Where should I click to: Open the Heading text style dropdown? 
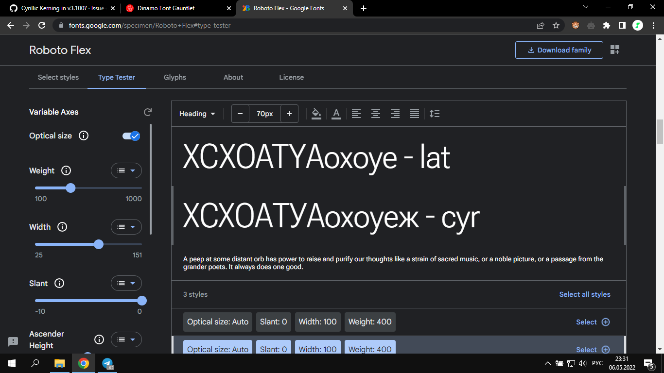point(197,113)
